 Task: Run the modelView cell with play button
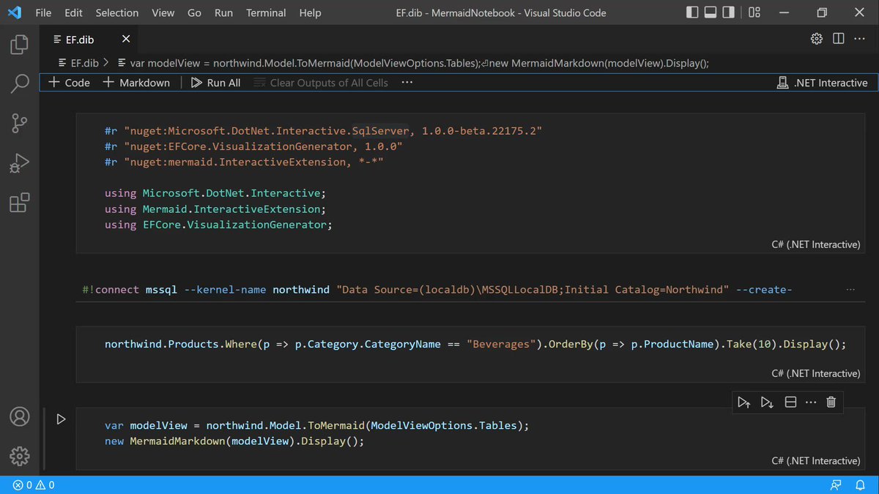coord(62,419)
